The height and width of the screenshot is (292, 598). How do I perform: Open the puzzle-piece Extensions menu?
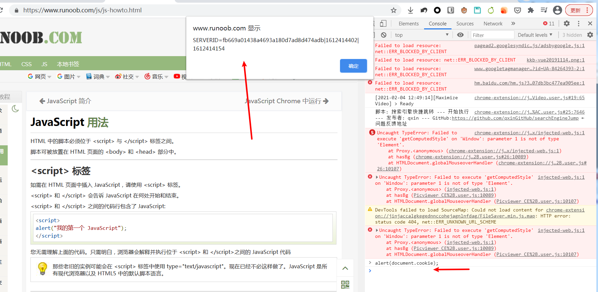click(x=531, y=10)
